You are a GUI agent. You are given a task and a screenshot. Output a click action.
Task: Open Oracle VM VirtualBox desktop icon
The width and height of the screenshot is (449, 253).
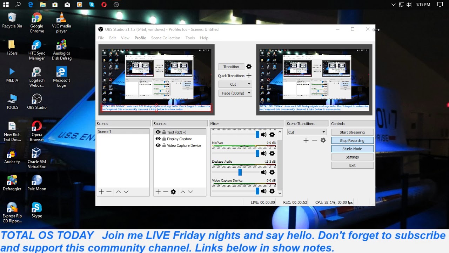[37, 158]
